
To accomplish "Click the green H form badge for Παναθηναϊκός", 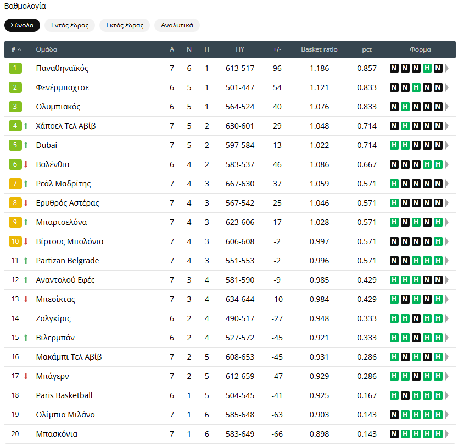I will [427, 68].
